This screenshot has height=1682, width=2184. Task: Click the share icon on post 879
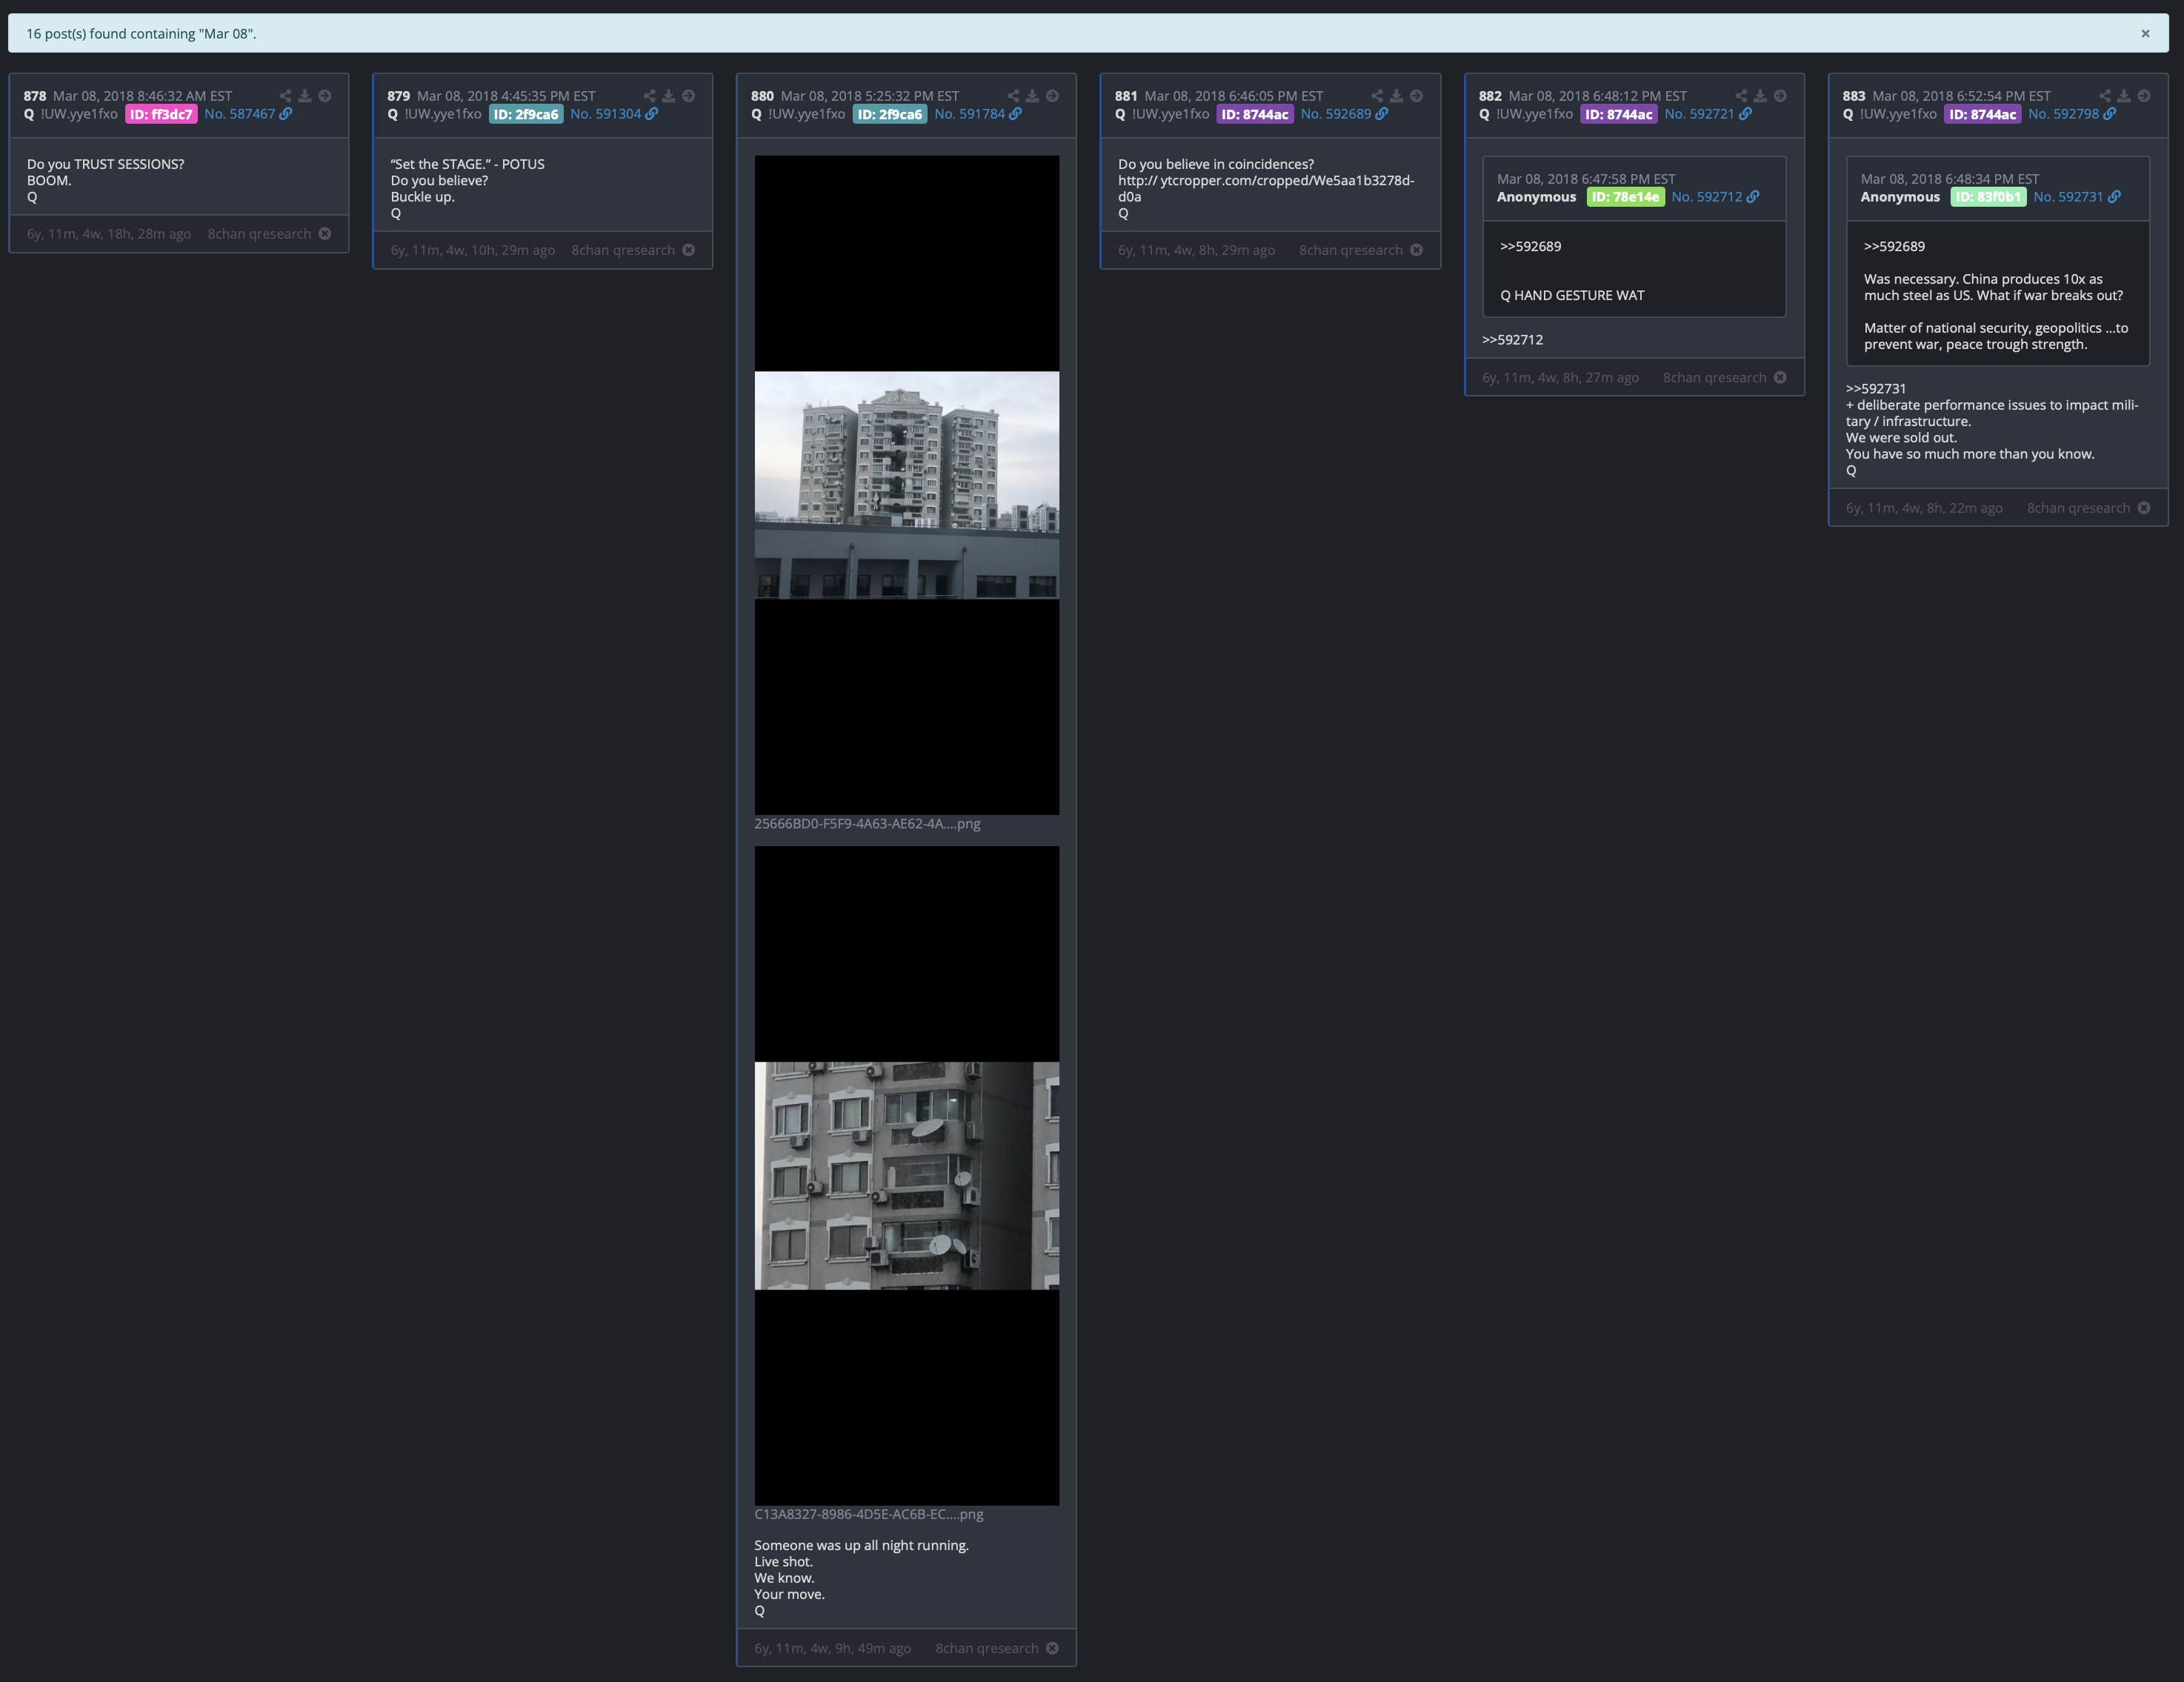(x=650, y=96)
